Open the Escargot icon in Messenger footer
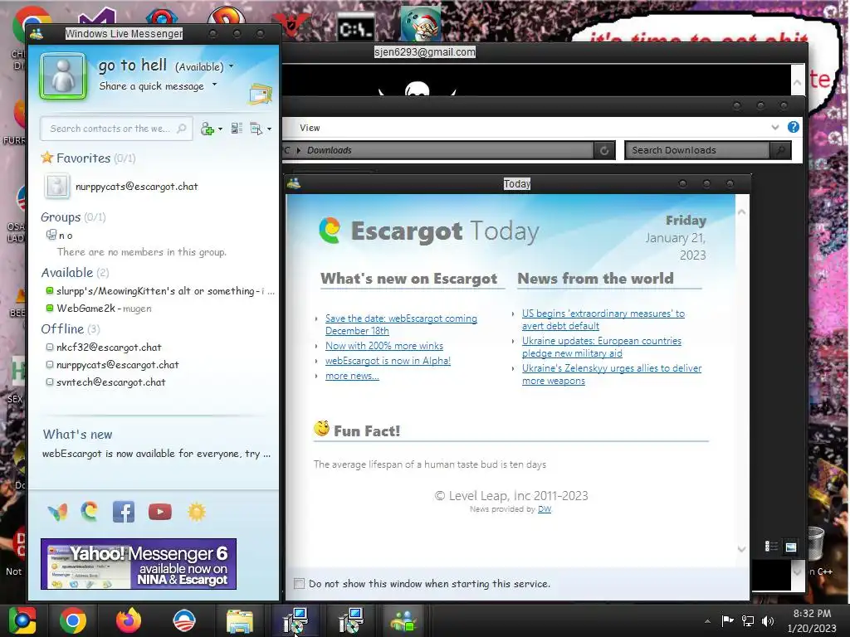The height and width of the screenshot is (637, 850). (90, 511)
